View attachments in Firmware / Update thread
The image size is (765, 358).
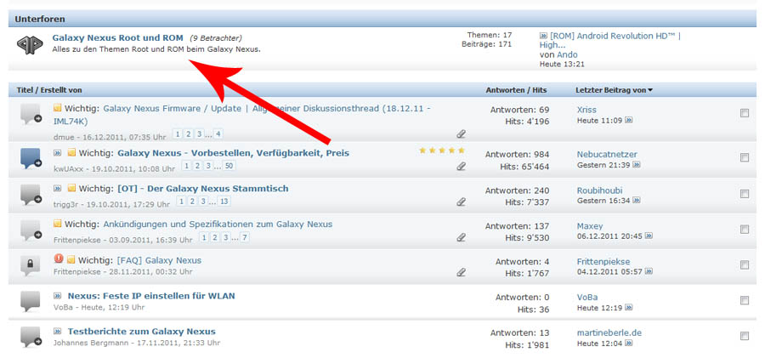pyautogui.click(x=461, y=134)
